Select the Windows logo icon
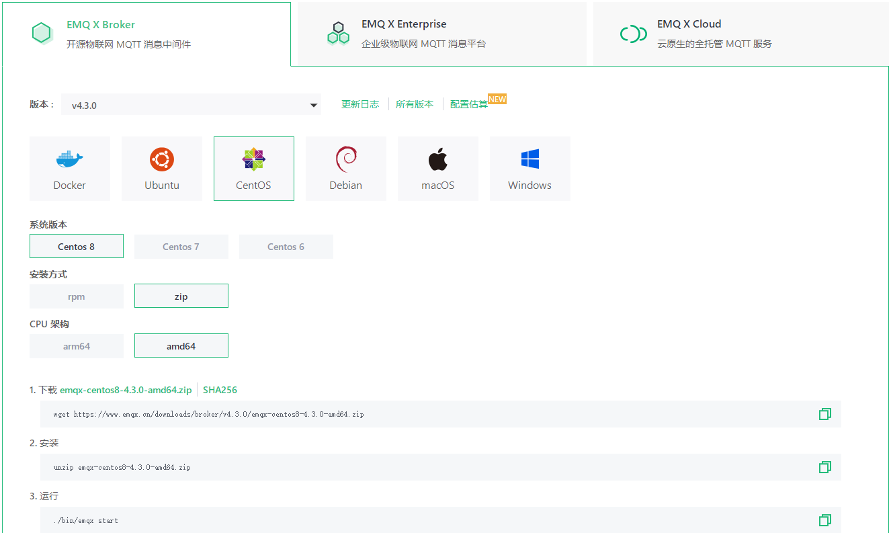Image resolution: width=891 pixels, height=533 pixels. click(530, 159)
